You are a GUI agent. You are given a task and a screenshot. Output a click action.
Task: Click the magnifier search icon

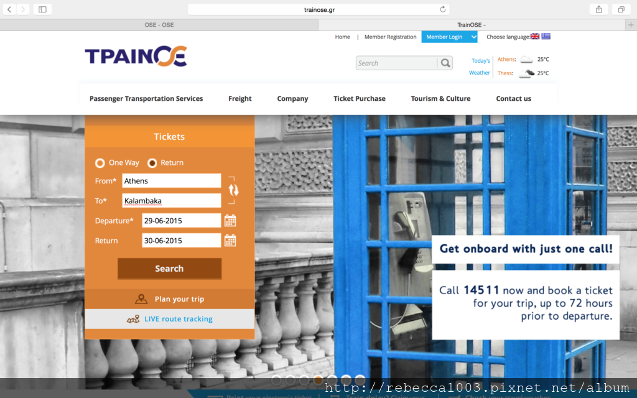pos(445,63)
